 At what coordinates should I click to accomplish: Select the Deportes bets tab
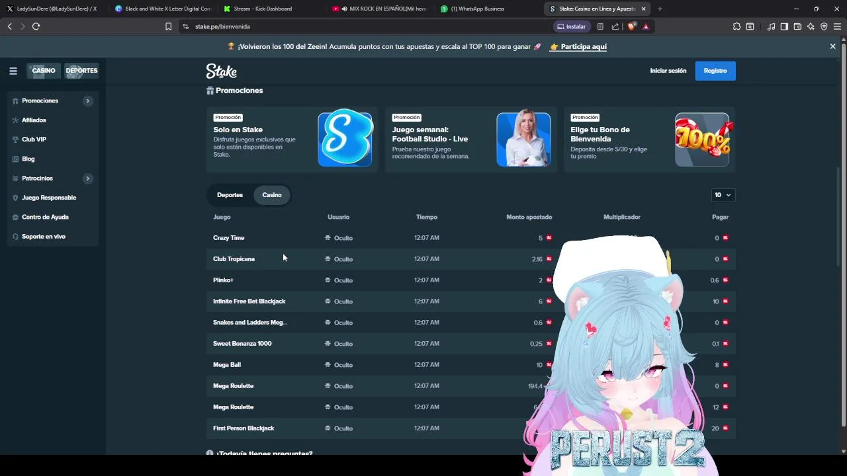pyautogui.click(x=230, y=195)
